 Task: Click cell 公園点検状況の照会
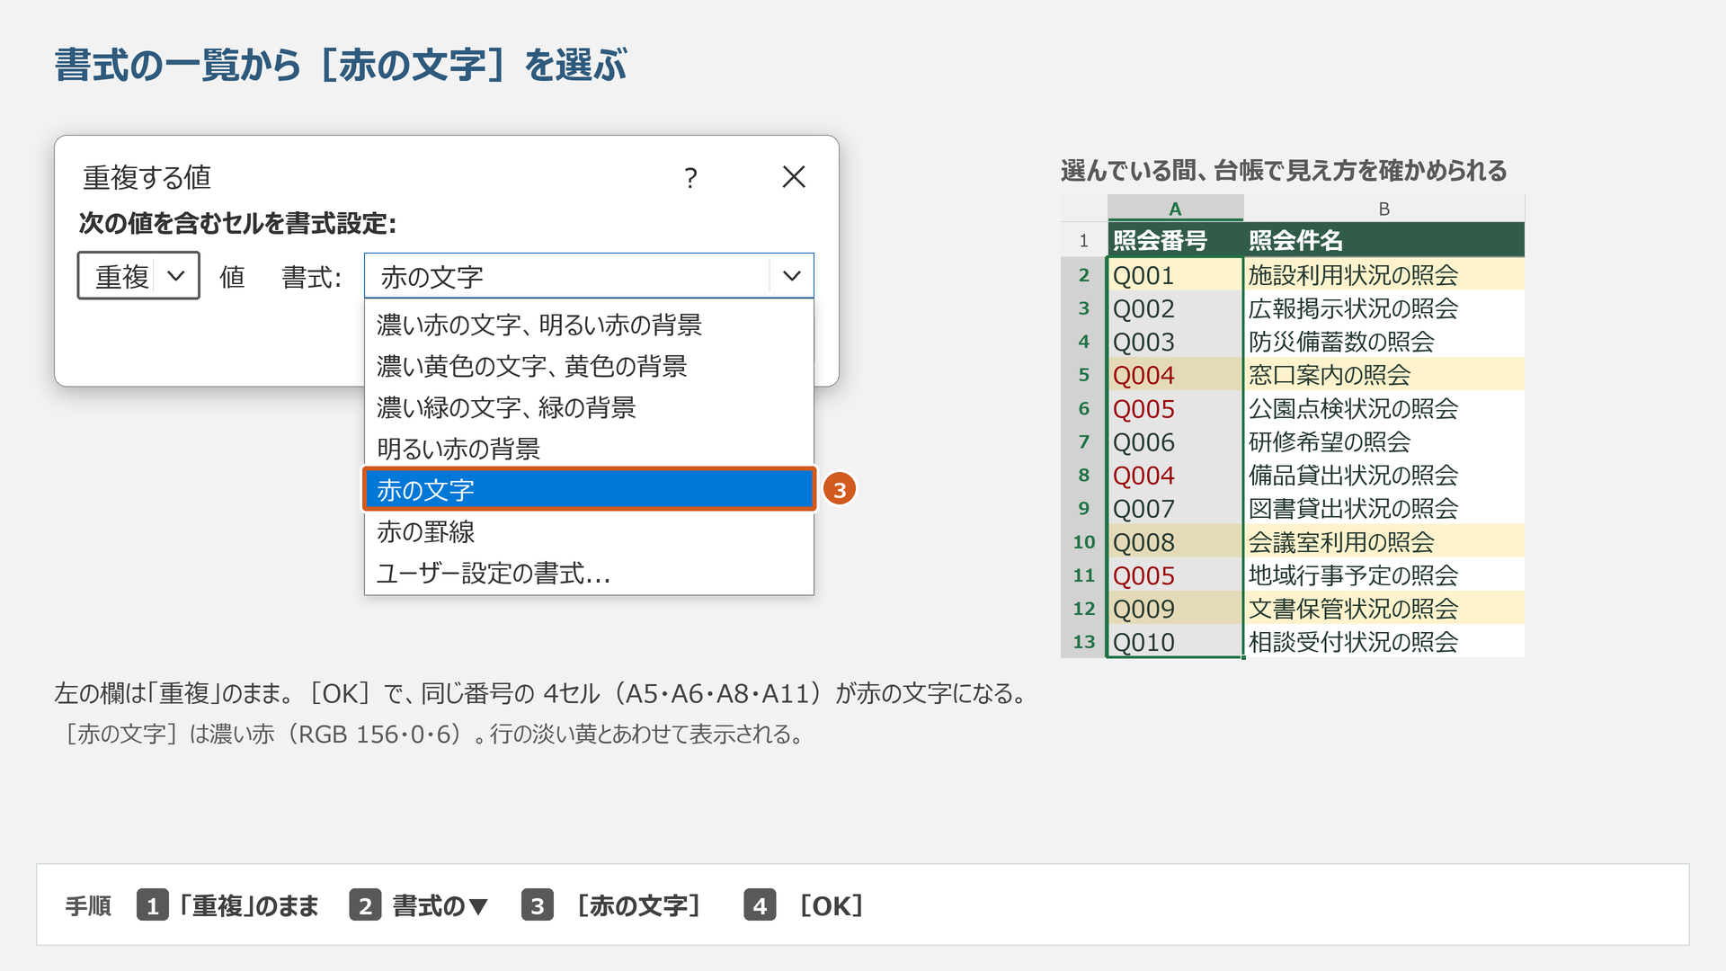[x=1384, y=408]
